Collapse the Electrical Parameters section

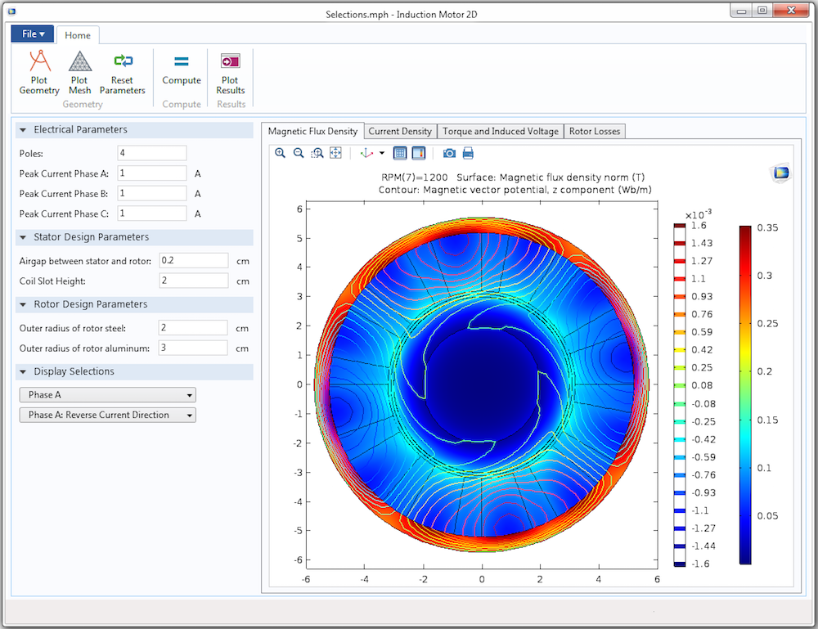pyautogui.click(x=23, y=130)
